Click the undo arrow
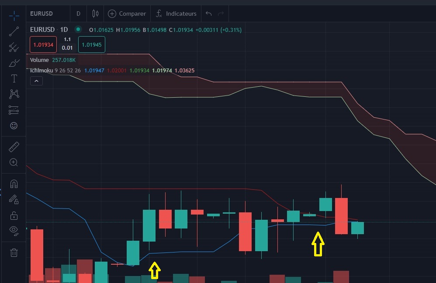The image size is (436, 283). pyautogui.click(x=208, y=14)
